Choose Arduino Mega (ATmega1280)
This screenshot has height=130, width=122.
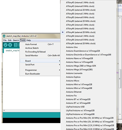pos(79,70)
